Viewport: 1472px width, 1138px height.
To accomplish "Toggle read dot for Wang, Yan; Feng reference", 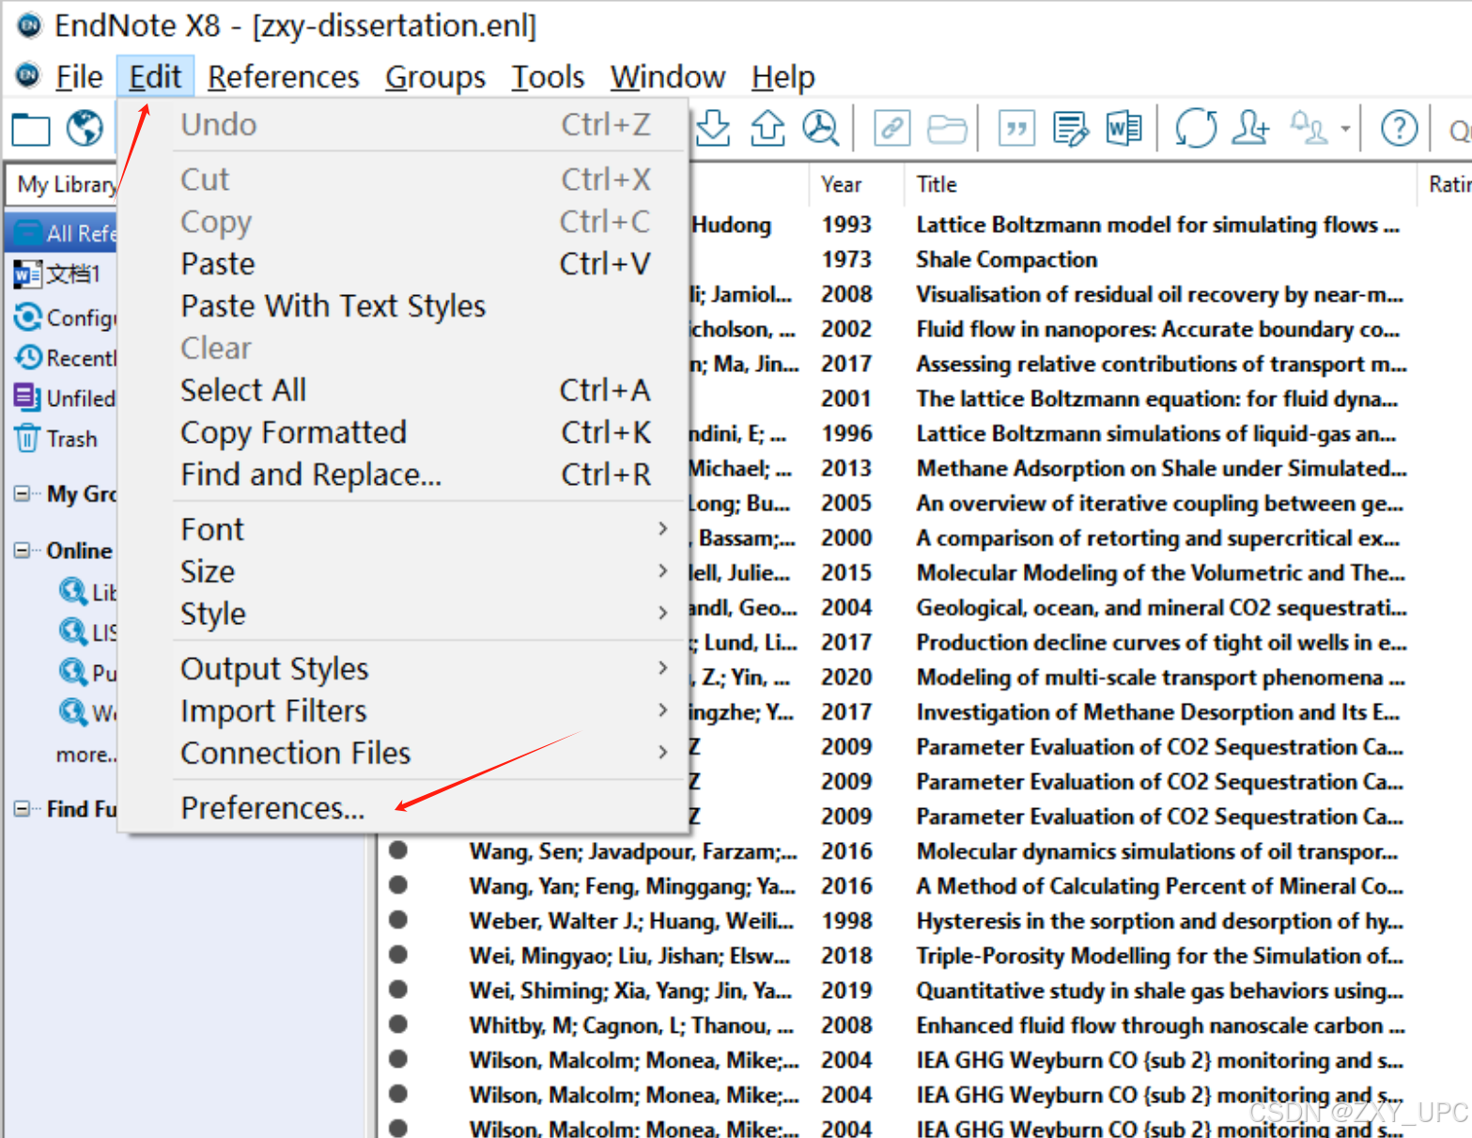I will coord(398,885).
